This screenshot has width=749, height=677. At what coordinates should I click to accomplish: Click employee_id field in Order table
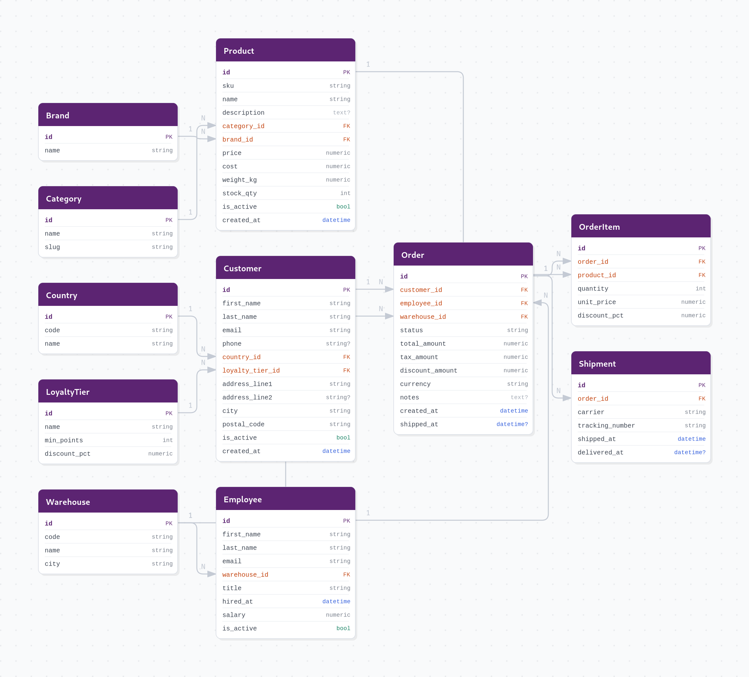463,303
